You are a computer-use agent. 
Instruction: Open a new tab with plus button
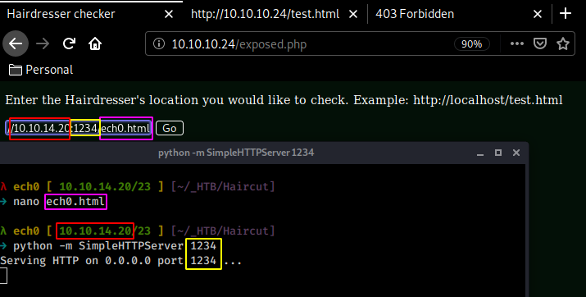click(x=566, y=14)
